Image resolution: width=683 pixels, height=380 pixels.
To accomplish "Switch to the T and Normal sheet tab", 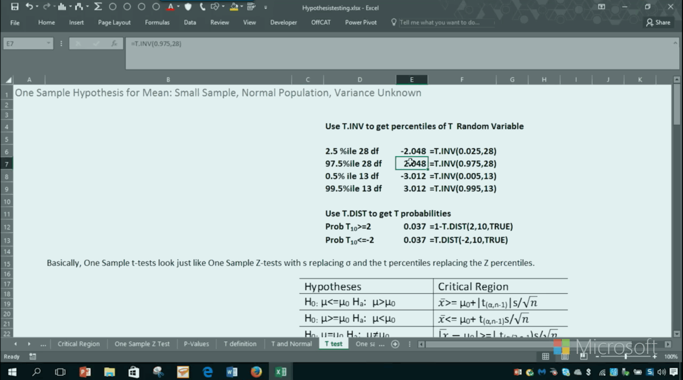I will click(x=291, y=344).
